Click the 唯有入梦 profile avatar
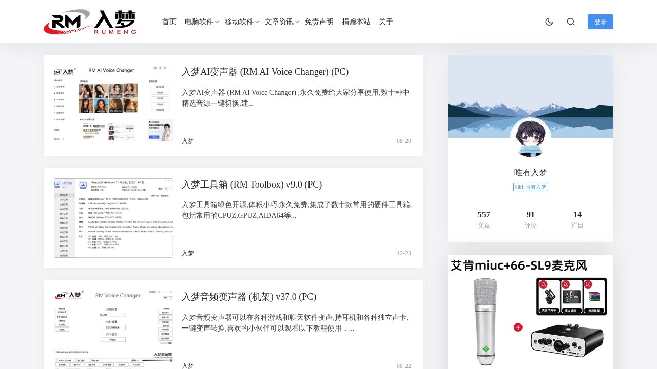The width and height of the screenshot is (657, 369). tap(530, 137)
